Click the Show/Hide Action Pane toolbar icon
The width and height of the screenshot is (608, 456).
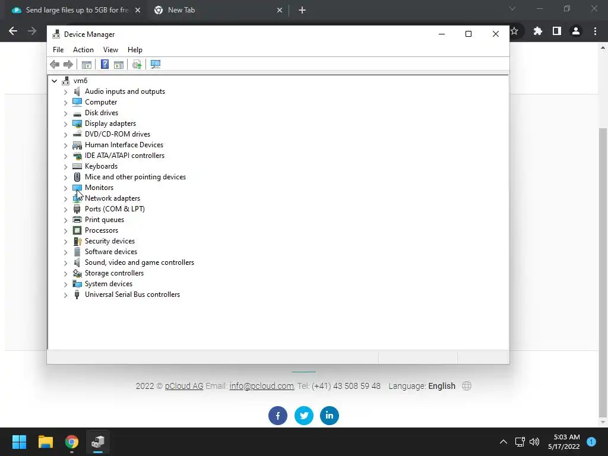[x=119, y=64]
